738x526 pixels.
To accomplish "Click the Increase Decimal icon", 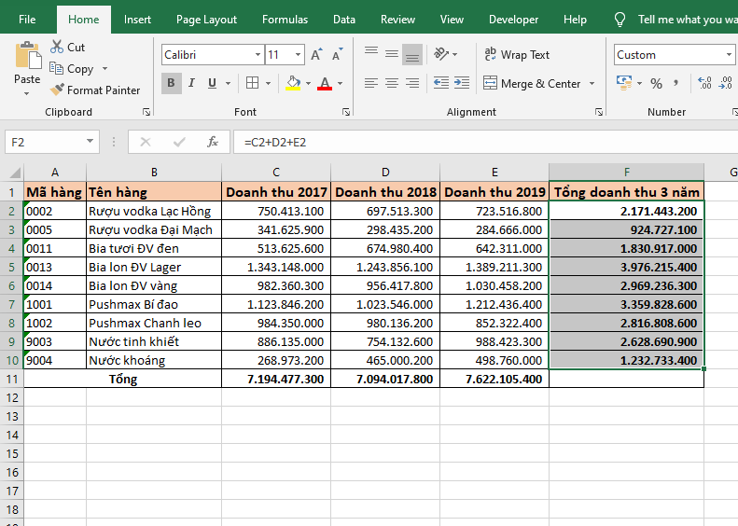I will 704,84.
